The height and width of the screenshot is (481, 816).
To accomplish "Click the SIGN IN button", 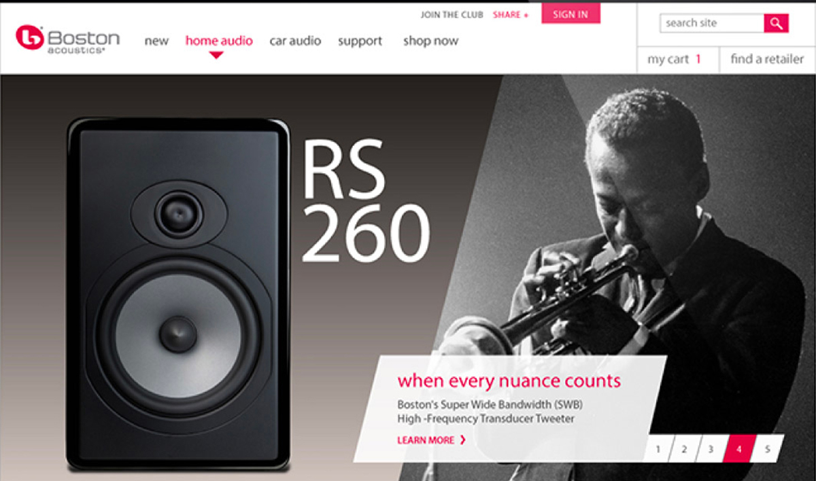I will pyautogui.click(x=571, y=14).
